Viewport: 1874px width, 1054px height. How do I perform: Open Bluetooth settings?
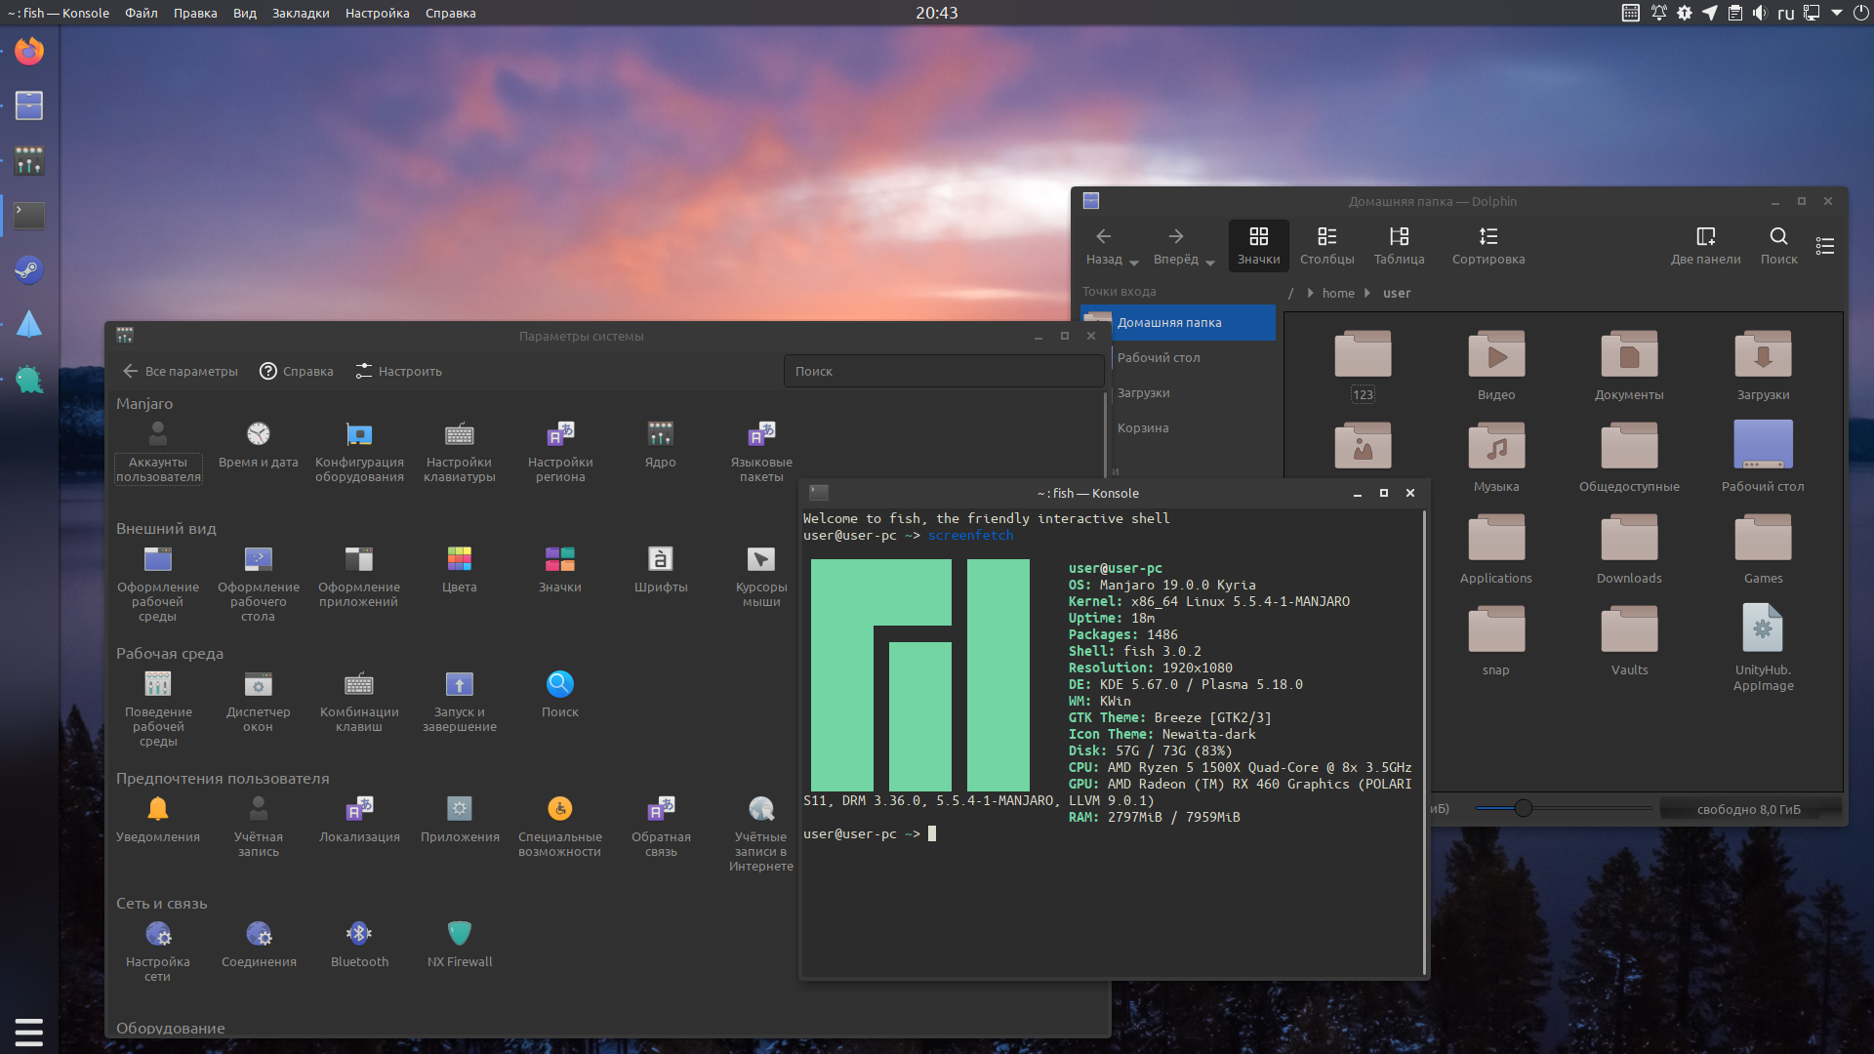[359, 944]
